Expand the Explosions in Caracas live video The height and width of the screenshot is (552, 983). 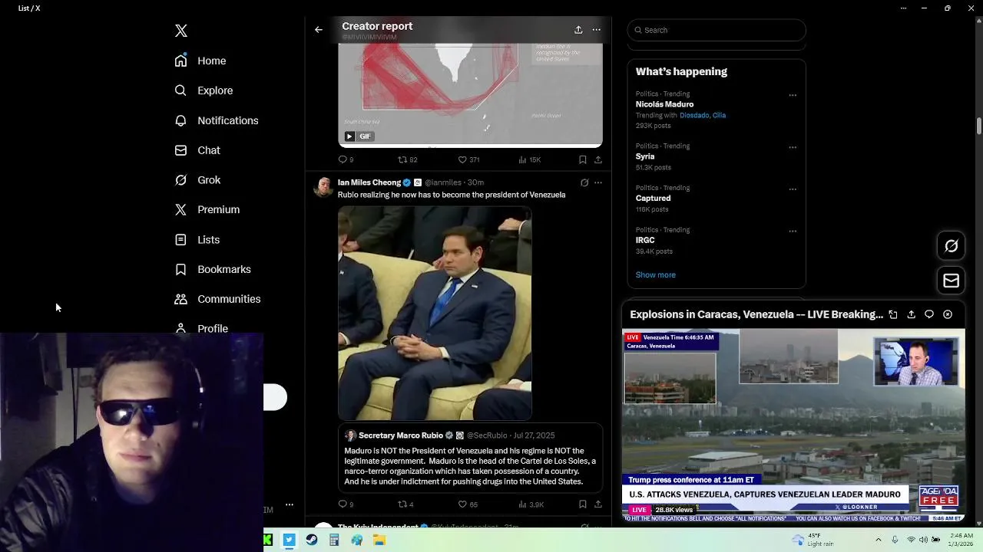tap(893, 314)
